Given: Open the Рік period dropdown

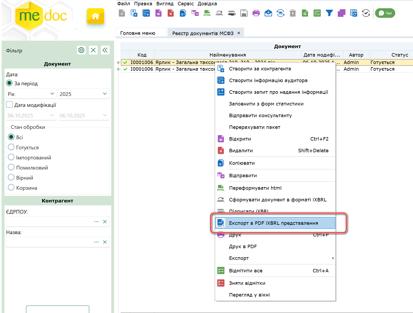Looking at the screenshot, I should 31,94.
